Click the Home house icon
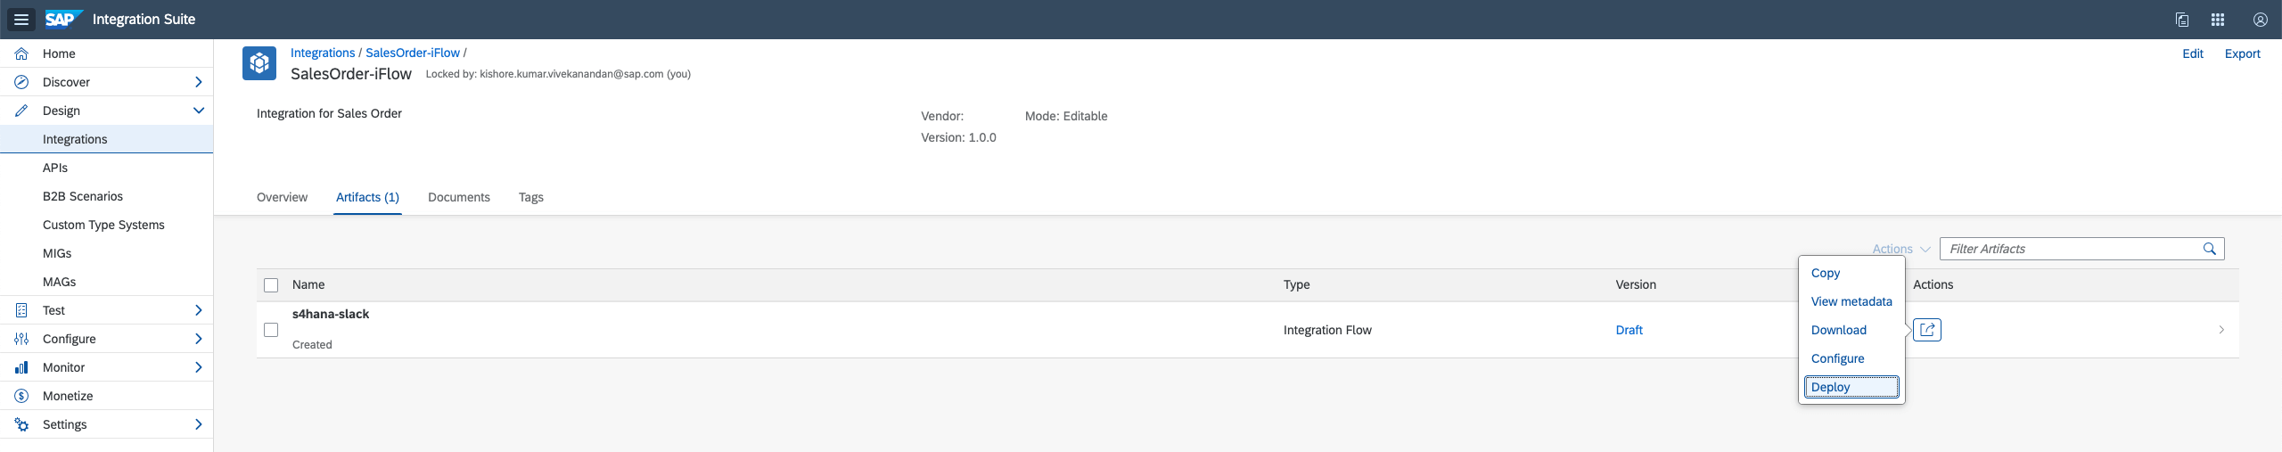 (x=21, y=53)
